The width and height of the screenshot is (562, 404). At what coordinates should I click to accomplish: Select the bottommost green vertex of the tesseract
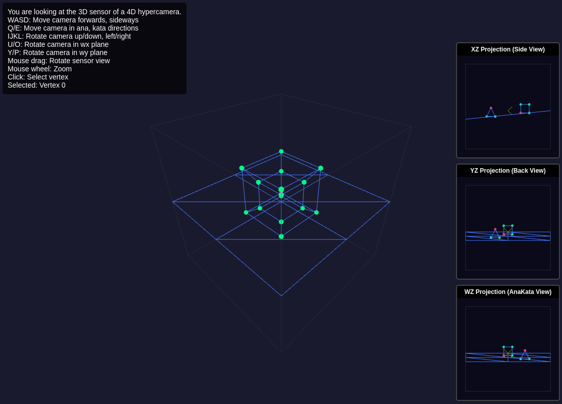point(281,236)
